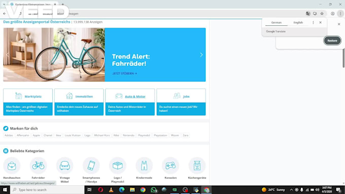Select the Zara brand tag

tap(186, 135)
